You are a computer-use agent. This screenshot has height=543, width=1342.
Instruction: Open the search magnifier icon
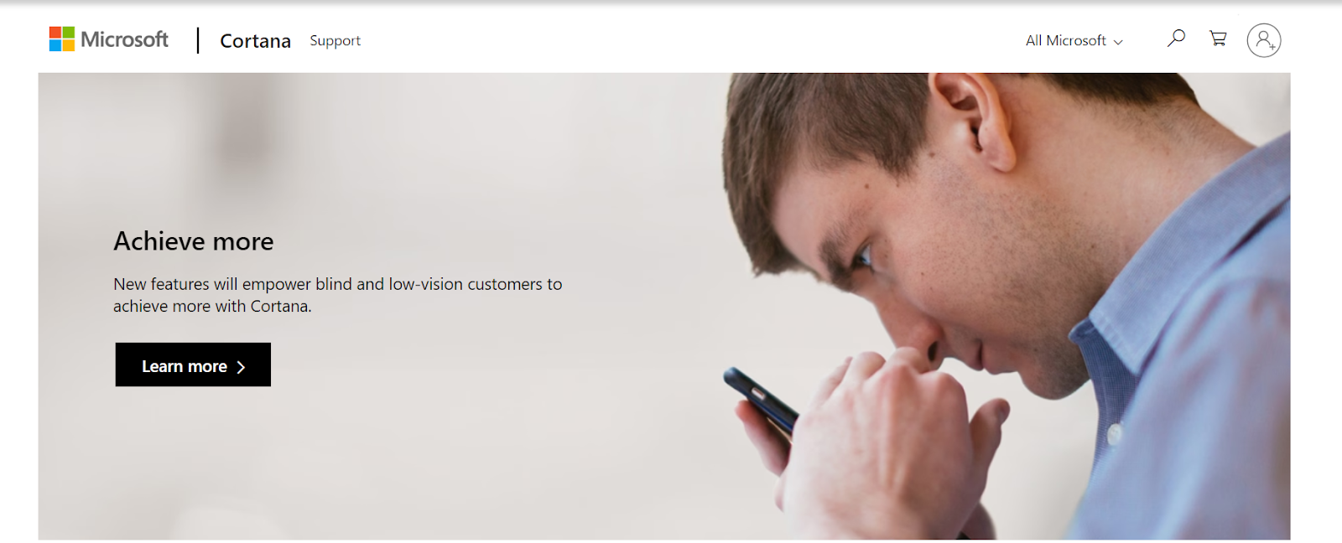click(1176, 38)
